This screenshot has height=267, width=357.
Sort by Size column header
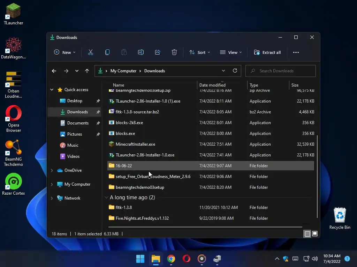pyautogui.click(x=295, y=85)
